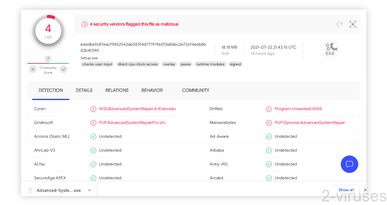
Task: Open the Advanced-Syste....exe downloaded file
Action: [59, 191]
